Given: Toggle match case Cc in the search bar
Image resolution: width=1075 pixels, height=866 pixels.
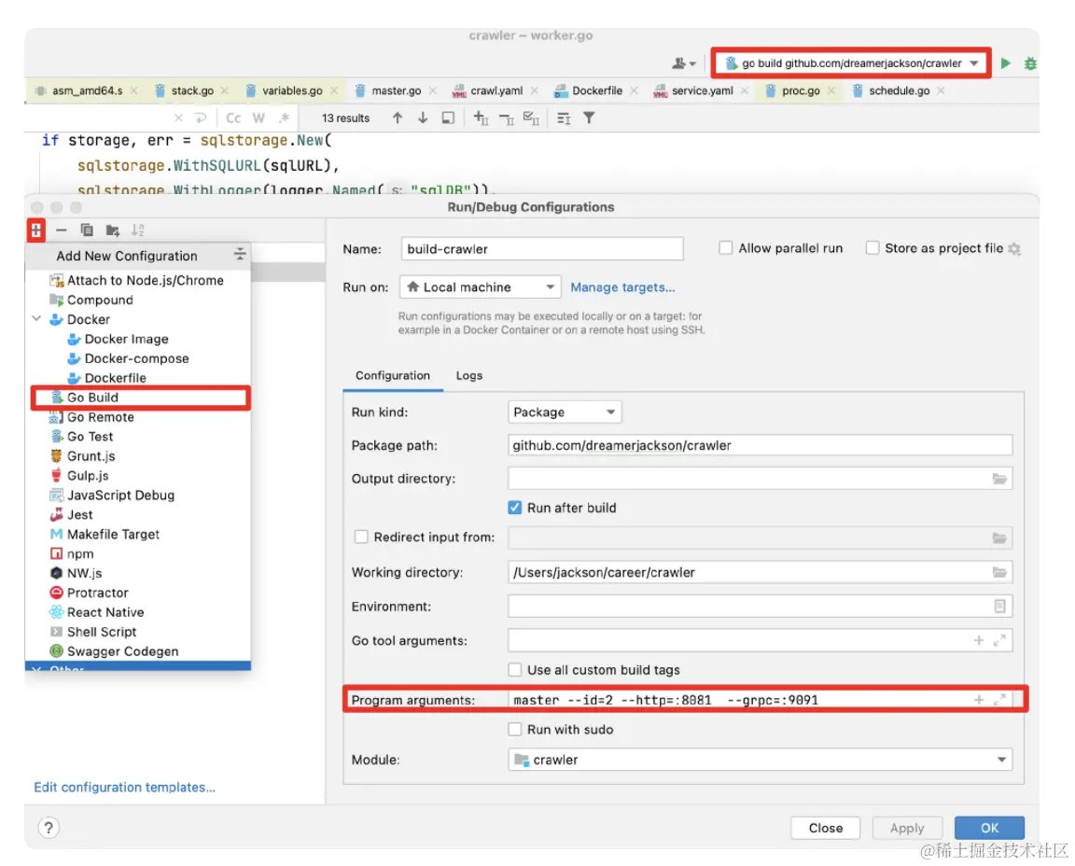Looking at the screenshot, I should click(x=233, y=118).
